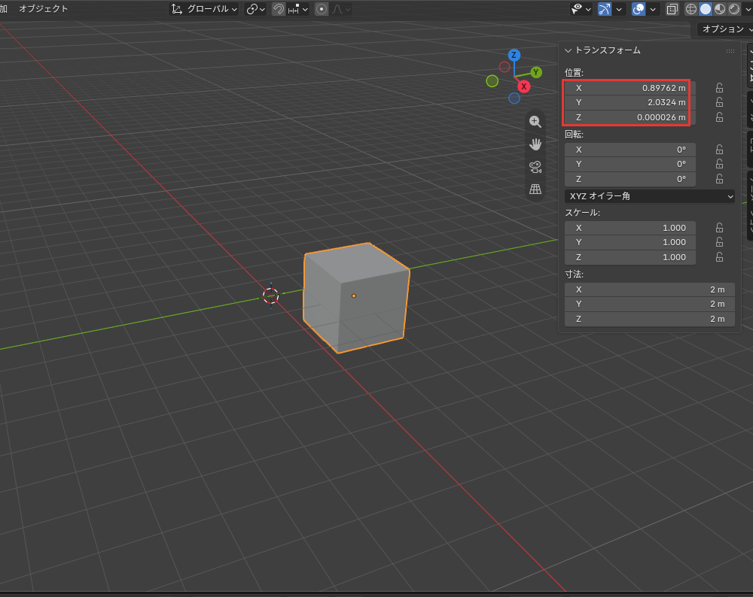753x597 pixels.
Task: Open the snapping options dropdown
Action: [297, 9]
